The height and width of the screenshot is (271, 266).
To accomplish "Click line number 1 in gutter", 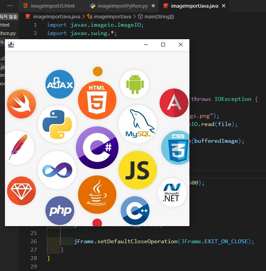I will (35, 25).
